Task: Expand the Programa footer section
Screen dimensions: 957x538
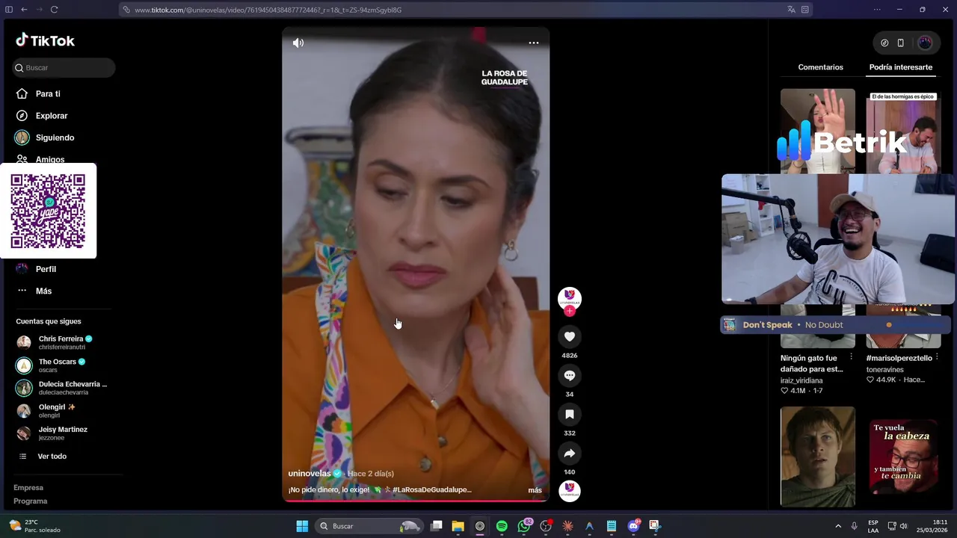Action: click(x=30, y=501)
